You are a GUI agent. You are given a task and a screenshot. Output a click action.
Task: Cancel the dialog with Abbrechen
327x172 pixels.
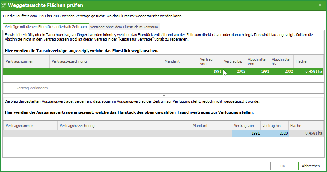[x=311, y=166]
